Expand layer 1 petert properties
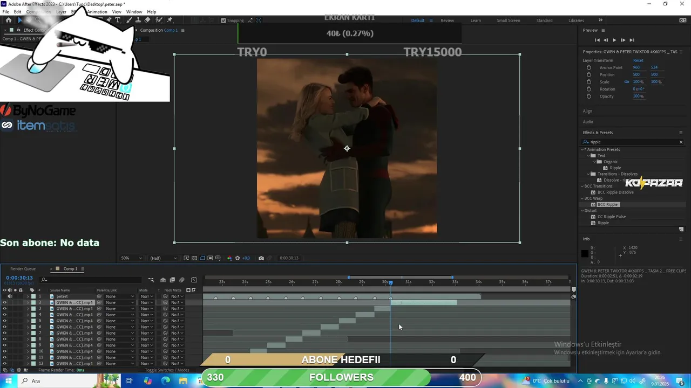Screen dimensions: 691x388 pyautogui.click(x=28, y=296)
